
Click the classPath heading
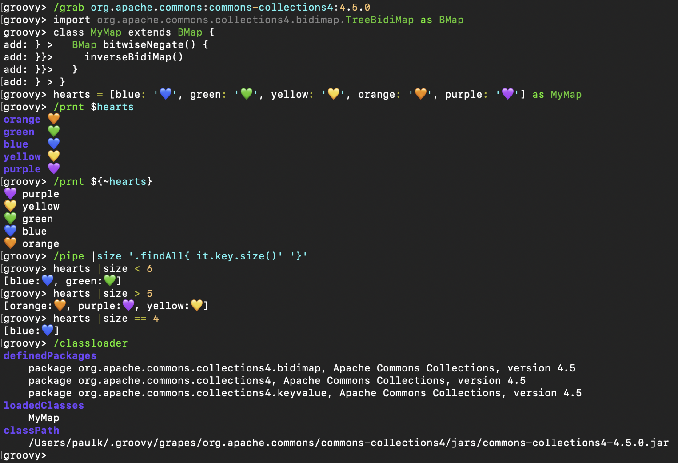tap(31, 430)
